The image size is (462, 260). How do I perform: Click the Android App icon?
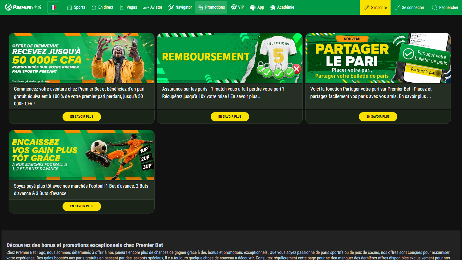(253, 7)
